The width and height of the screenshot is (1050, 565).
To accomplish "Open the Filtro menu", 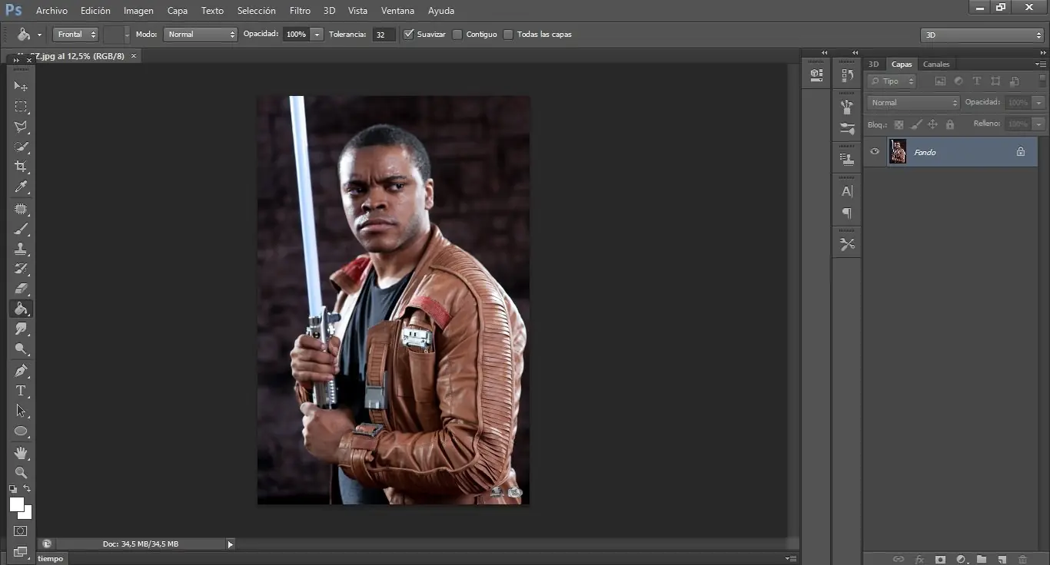I will tap(300, 11).
